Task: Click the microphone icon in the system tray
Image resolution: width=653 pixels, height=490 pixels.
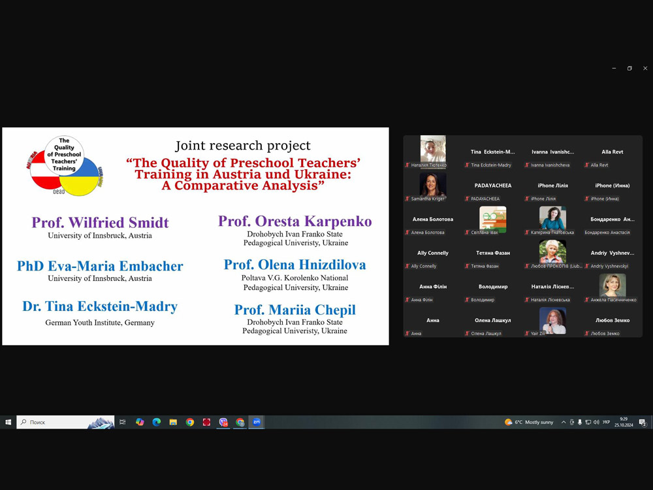Action: coord(580,422)
